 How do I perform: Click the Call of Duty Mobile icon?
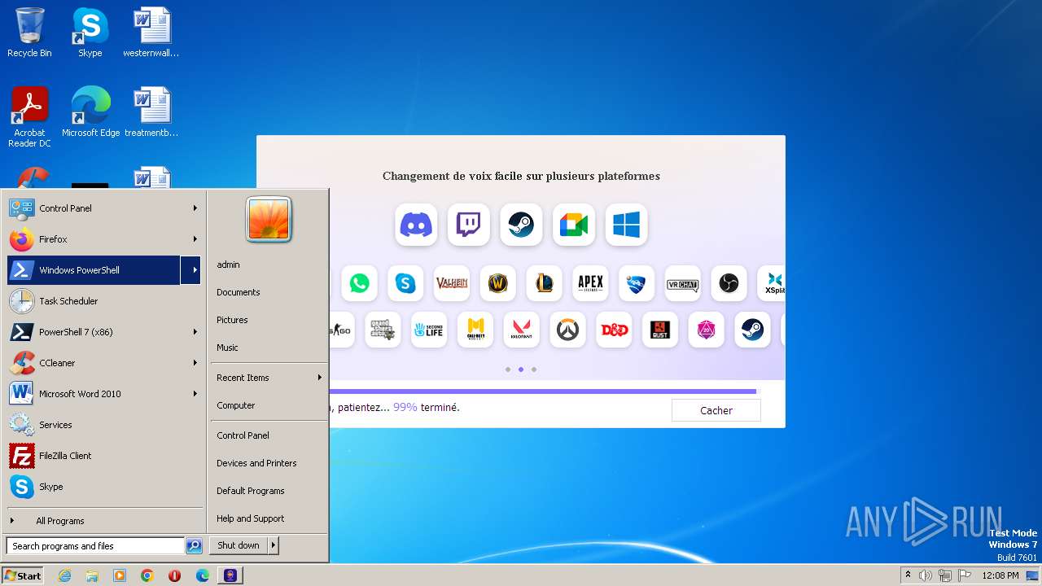pyautogui.click(x=475, y=330)
